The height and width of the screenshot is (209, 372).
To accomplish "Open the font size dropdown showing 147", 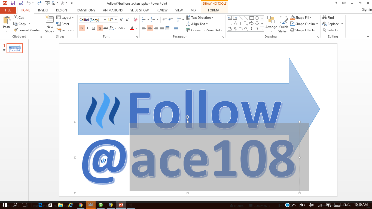I will coord(116,20).
